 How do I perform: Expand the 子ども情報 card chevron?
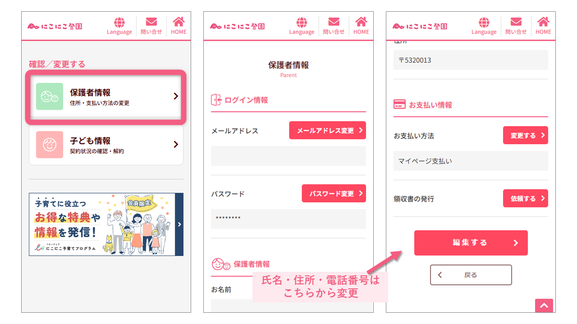(x=176, y=144)
